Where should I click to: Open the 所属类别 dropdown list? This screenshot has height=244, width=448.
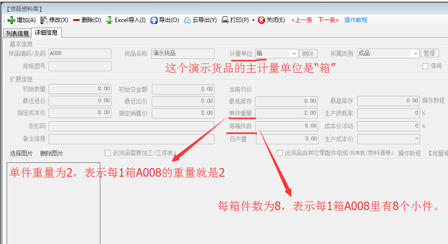[x=415, y=54]
